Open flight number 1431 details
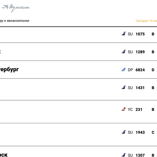The width and height of the screenshot is (157, 157). [140, 88]
